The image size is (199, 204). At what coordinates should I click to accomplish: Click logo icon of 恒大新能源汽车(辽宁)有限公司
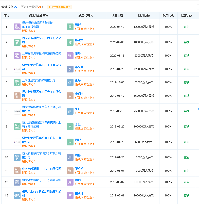point(17,96)
